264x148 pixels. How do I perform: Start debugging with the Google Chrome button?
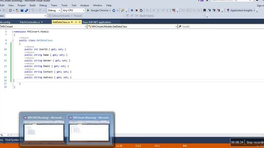tap(98, 10)
